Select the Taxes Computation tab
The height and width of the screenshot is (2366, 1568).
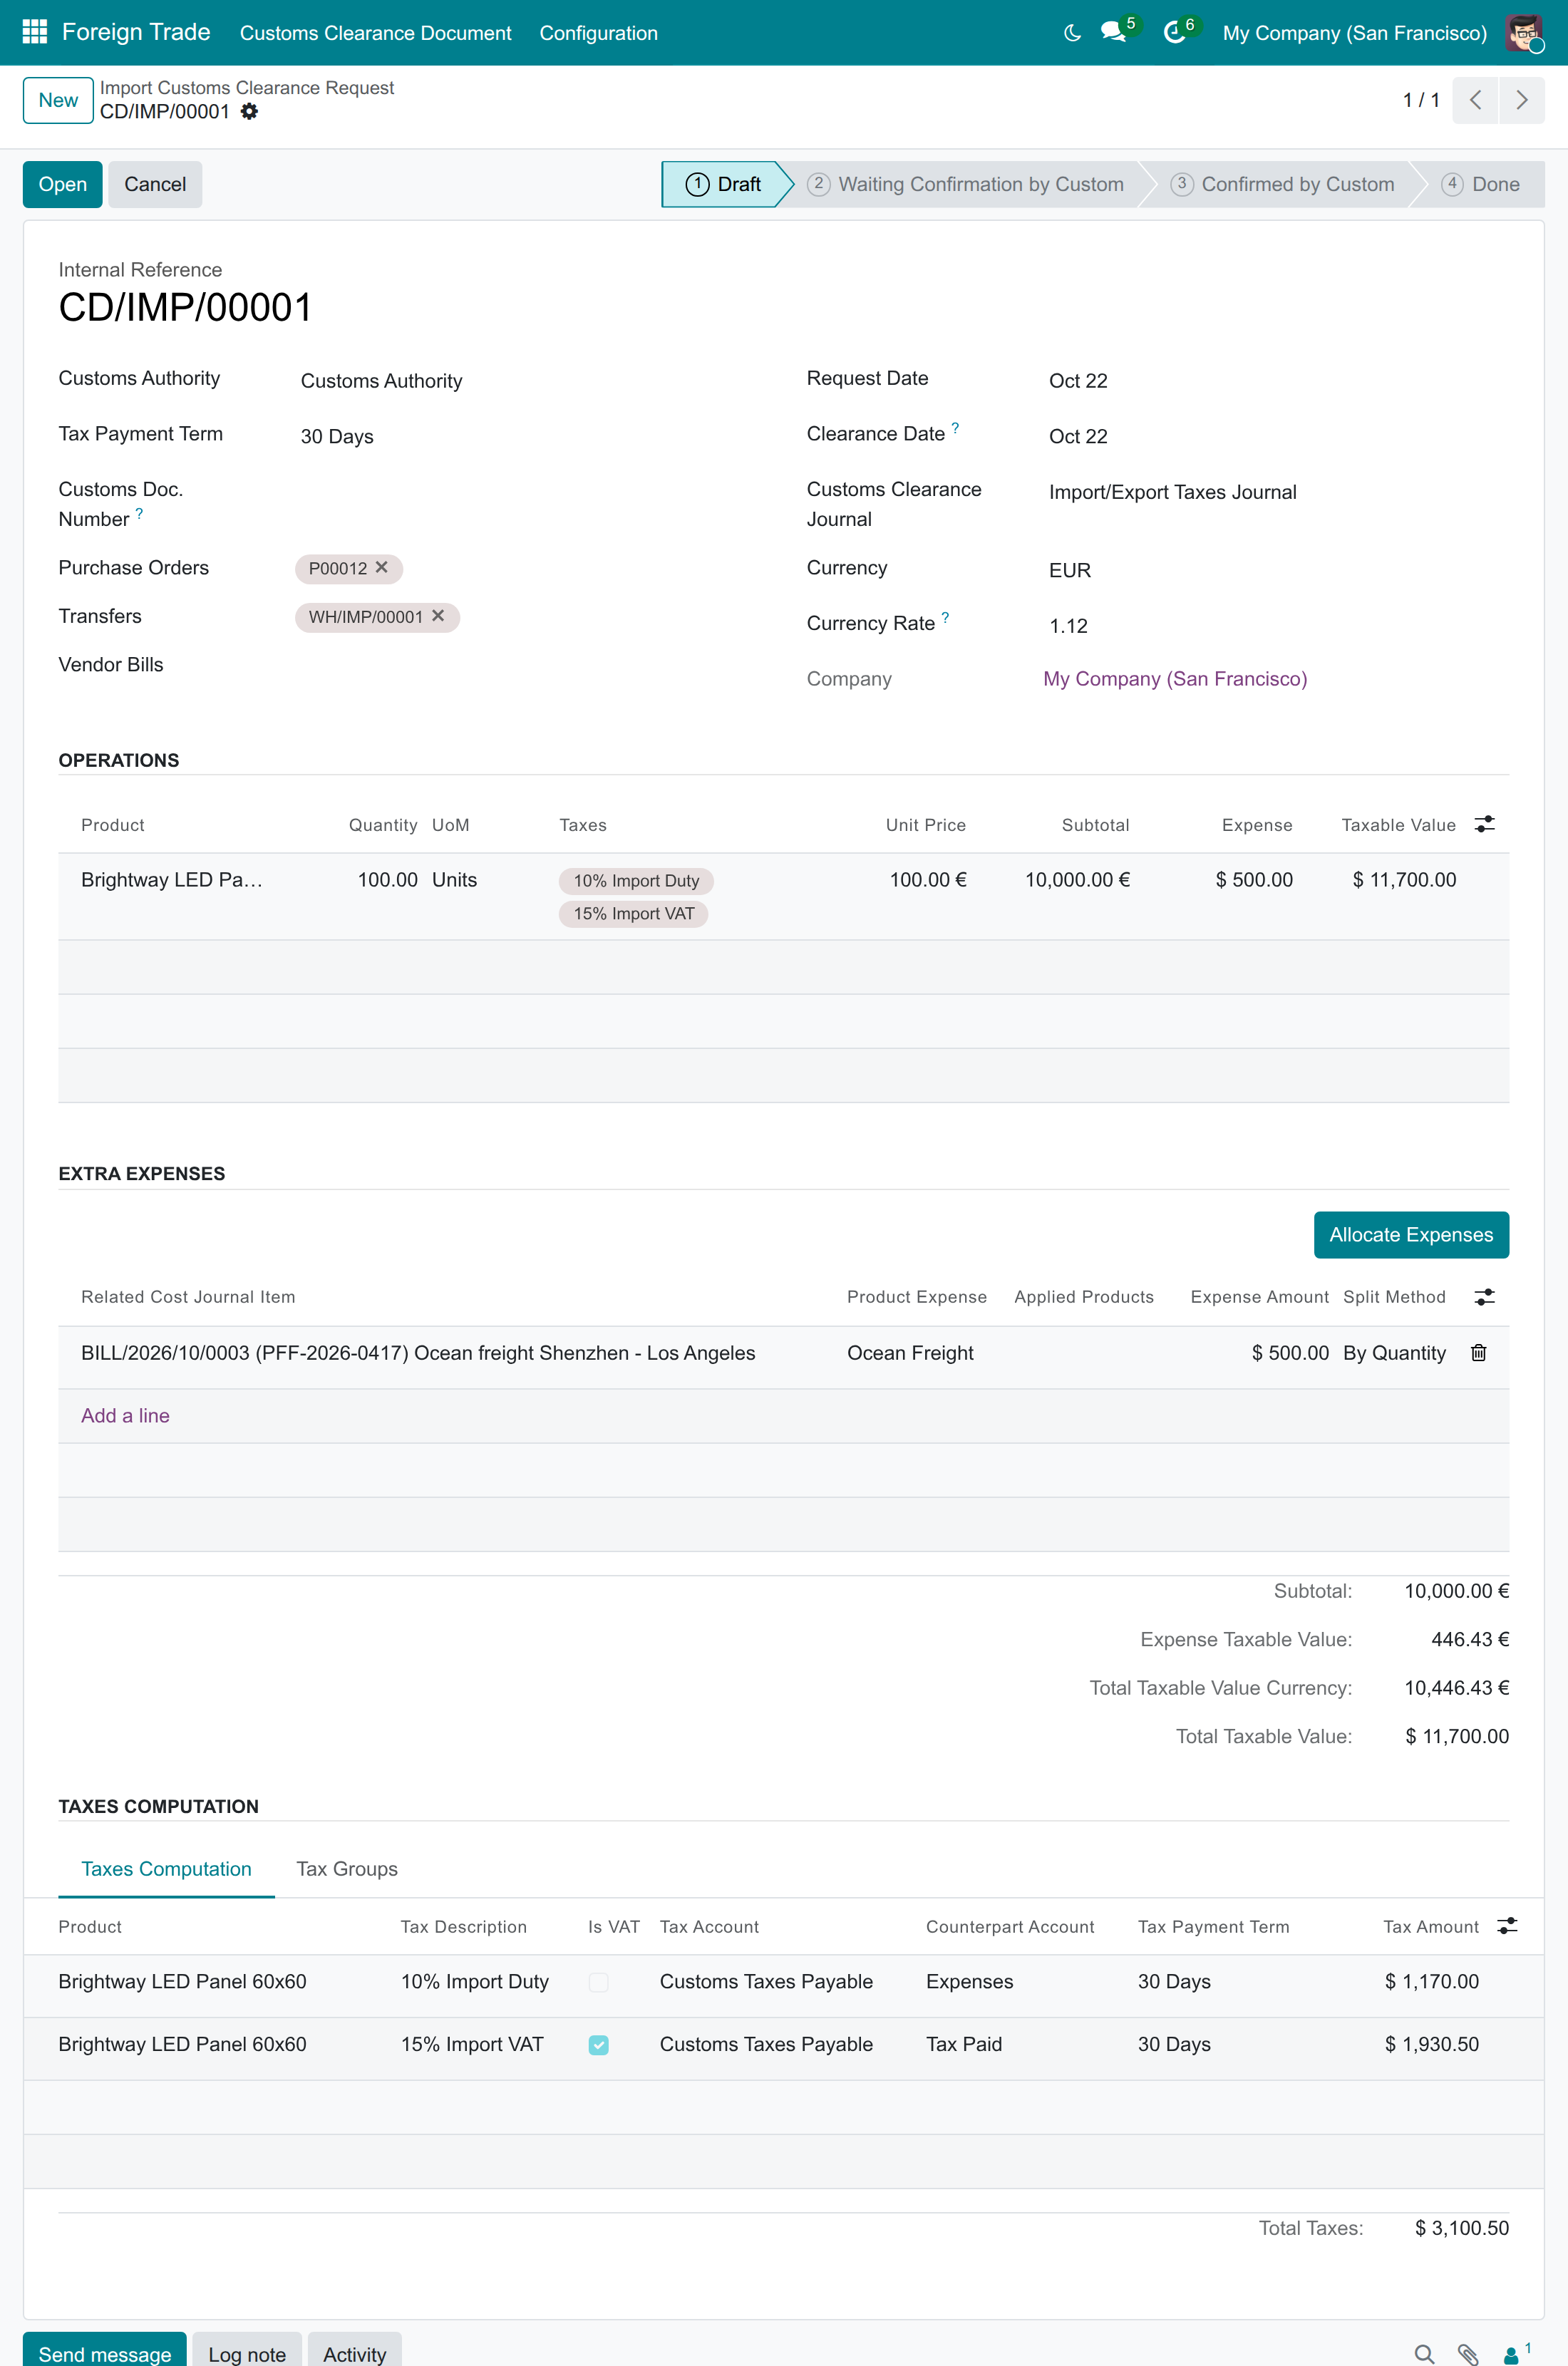click(x=166, y=1869)
